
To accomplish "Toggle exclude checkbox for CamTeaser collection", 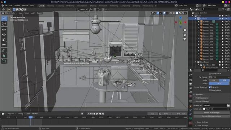I will [x=220, y=62].
